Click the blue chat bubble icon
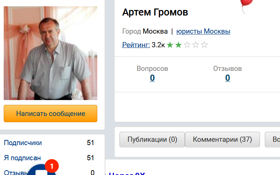Viewport: 280px width, 175px height. click(41, 170)
